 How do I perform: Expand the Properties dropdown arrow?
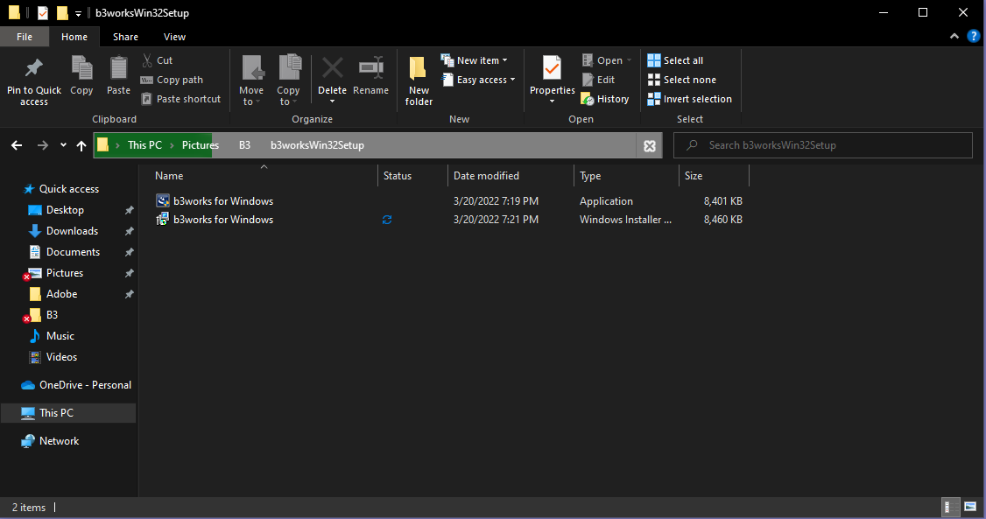tap(553, 102)
